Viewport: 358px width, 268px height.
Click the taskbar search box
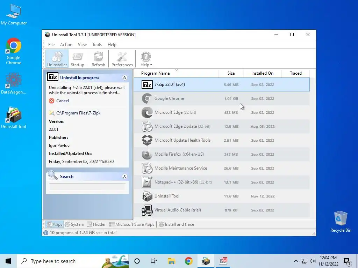[x=73, y=261]
